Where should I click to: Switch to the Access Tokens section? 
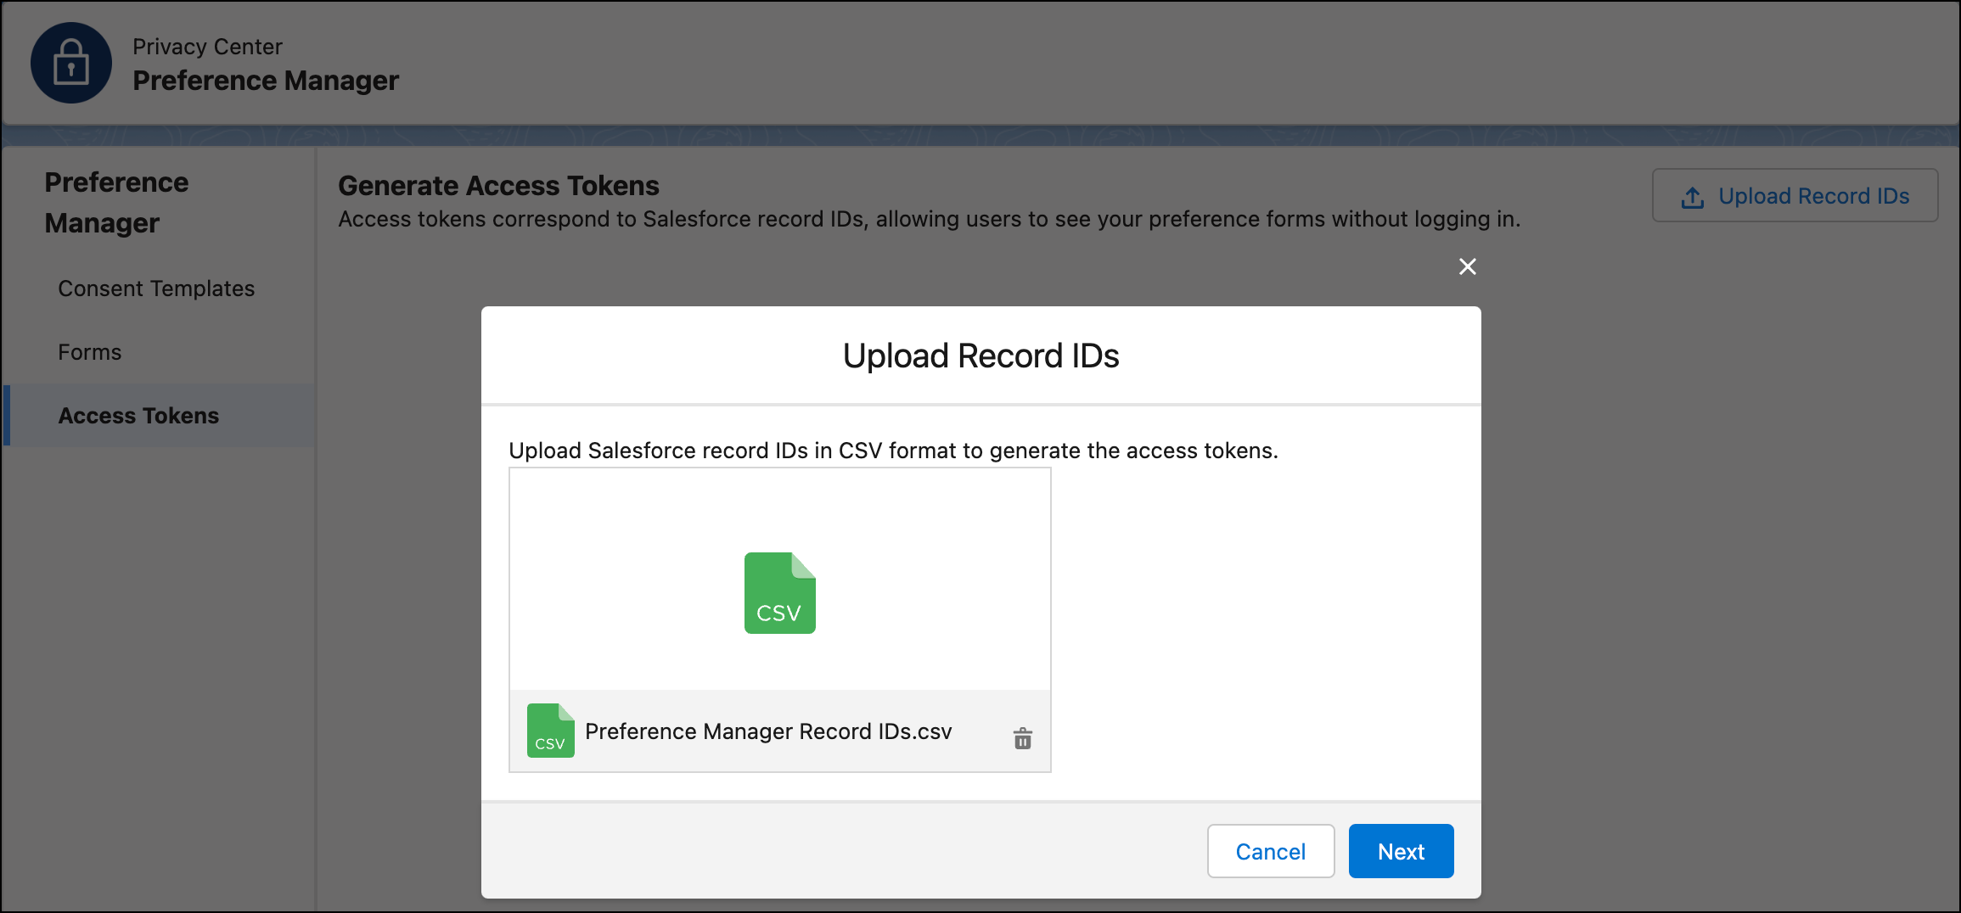tap(138, 415)
